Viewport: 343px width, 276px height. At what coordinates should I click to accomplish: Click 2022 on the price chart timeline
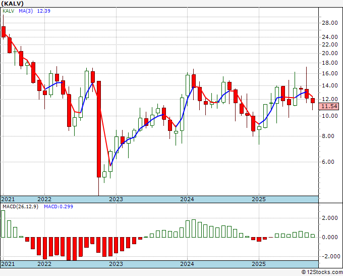tap(44, 199)
